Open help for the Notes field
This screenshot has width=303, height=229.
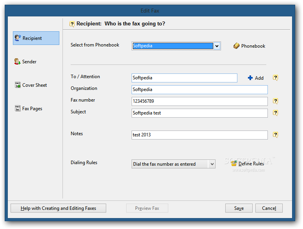point(275,134)
